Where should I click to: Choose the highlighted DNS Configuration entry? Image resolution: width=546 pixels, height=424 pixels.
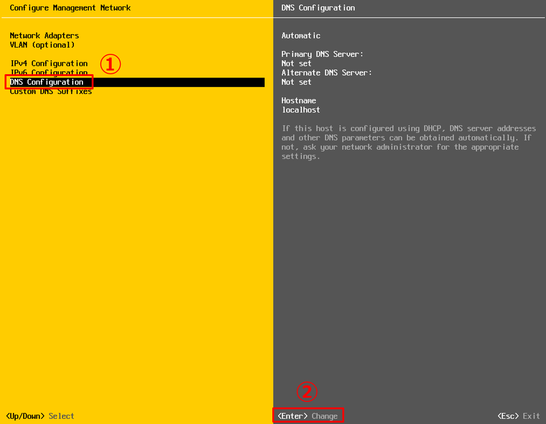(x=137, y=82)
